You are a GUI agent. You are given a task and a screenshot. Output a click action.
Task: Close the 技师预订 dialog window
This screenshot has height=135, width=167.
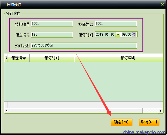click(162, 4)
